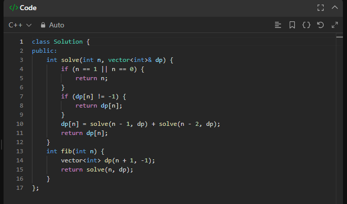
Task: Click the solve function name on line 3
Action: pyautogui.click(x=70, y=60)
